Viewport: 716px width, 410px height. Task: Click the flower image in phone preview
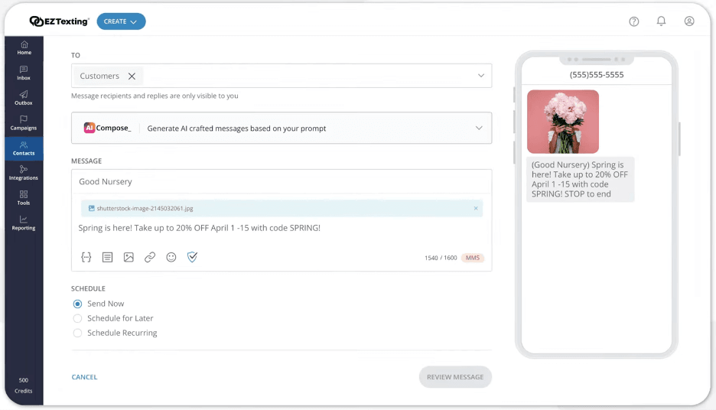pyautogui.click(x=563, y=122)
